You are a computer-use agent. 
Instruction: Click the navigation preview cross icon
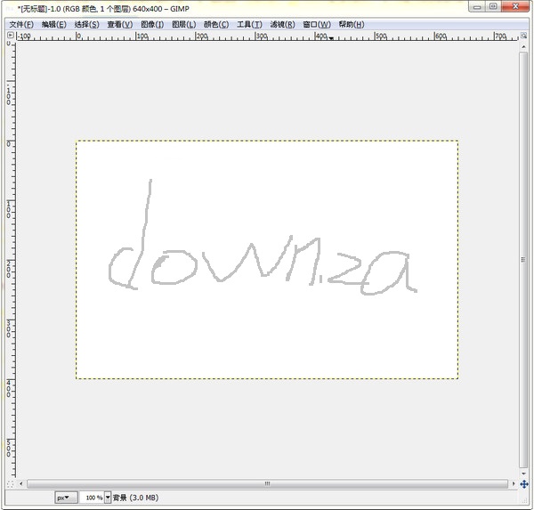(524, 483)
